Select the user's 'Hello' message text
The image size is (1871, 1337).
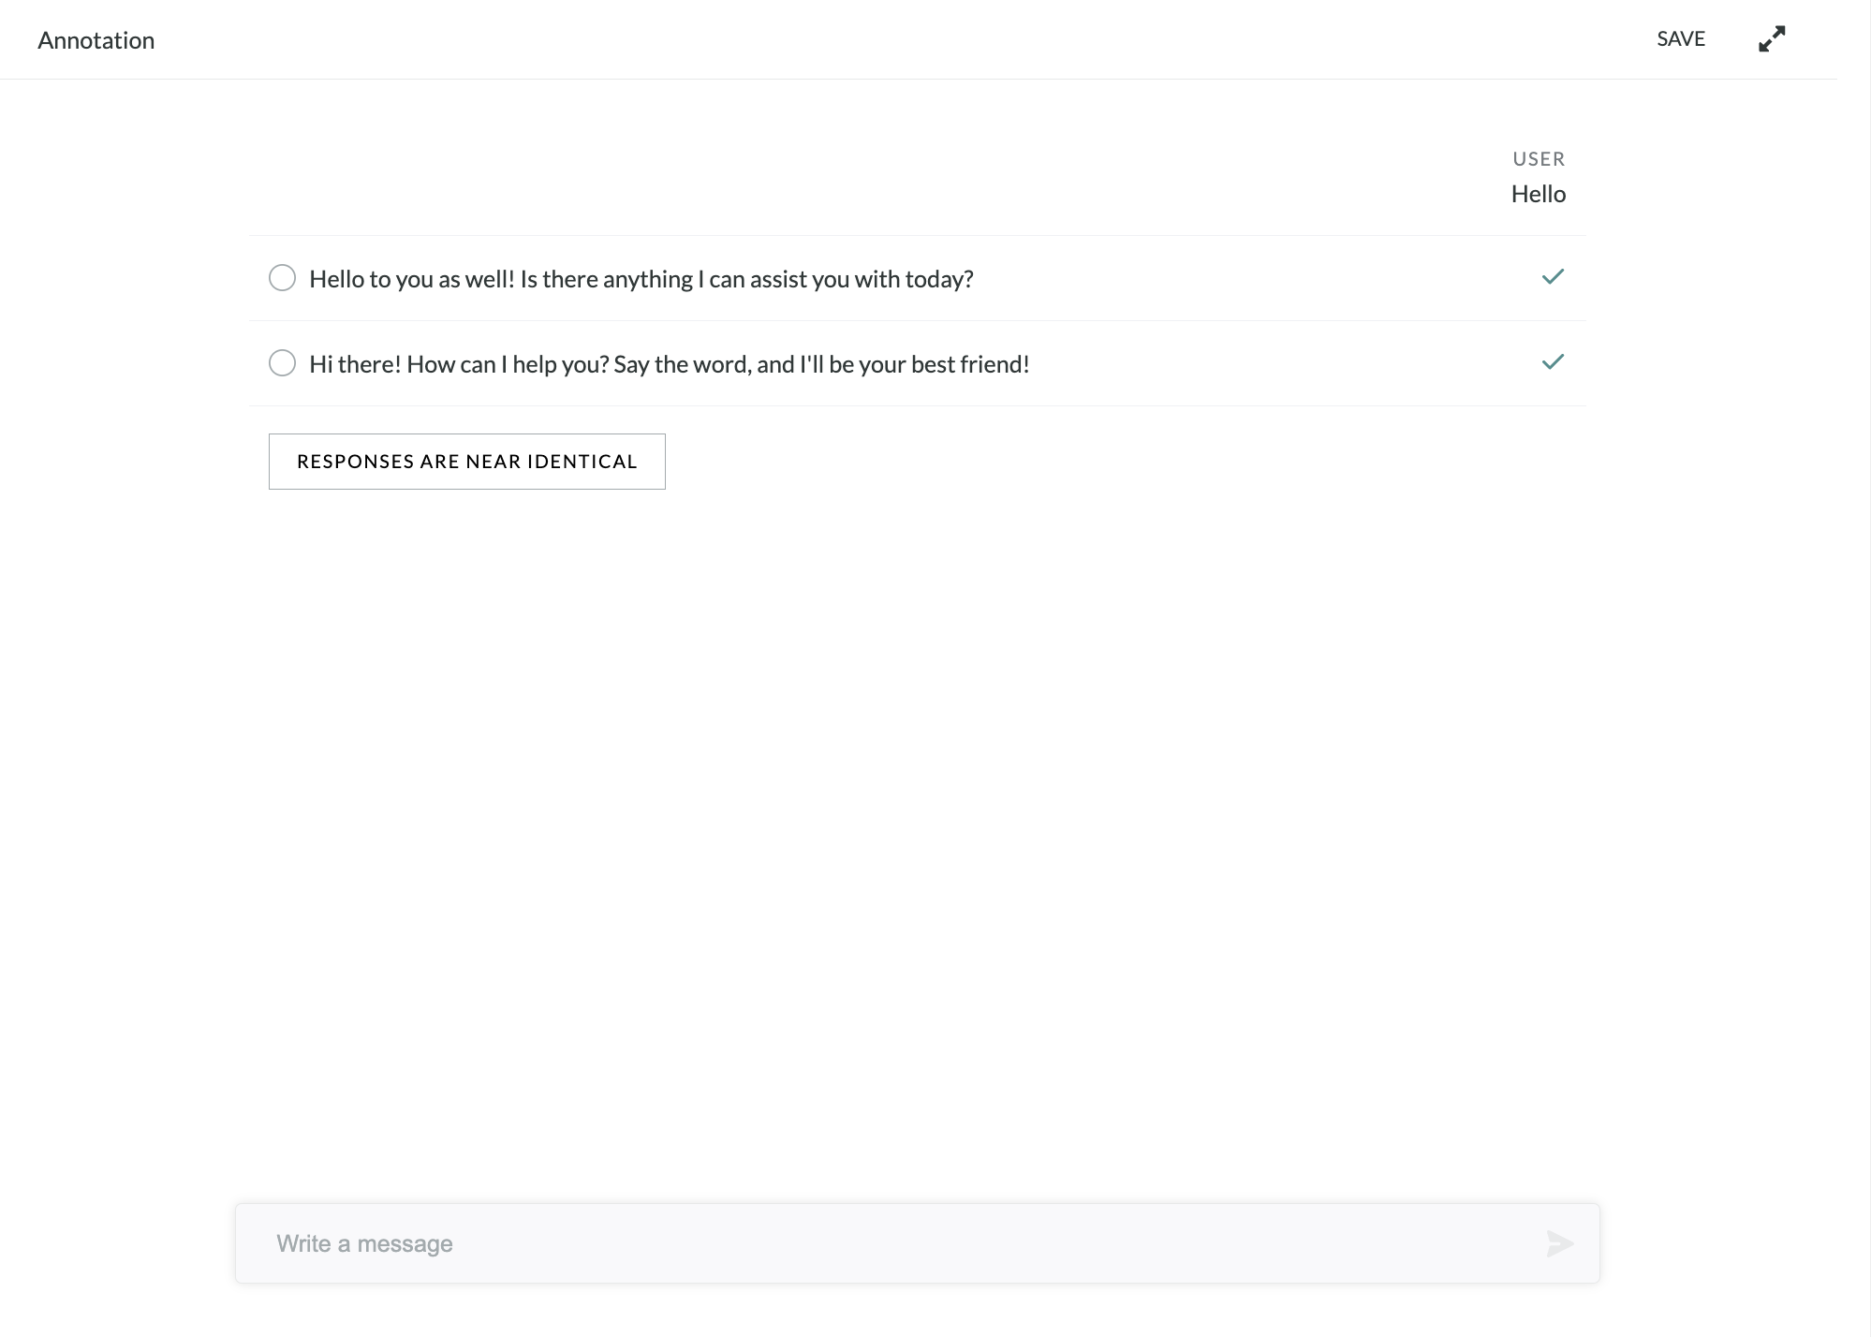tap(1539, 194)
